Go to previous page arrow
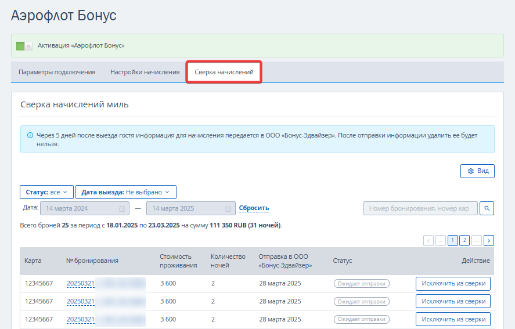This screenshot has width=515, height=329. (x=428, y=241)
